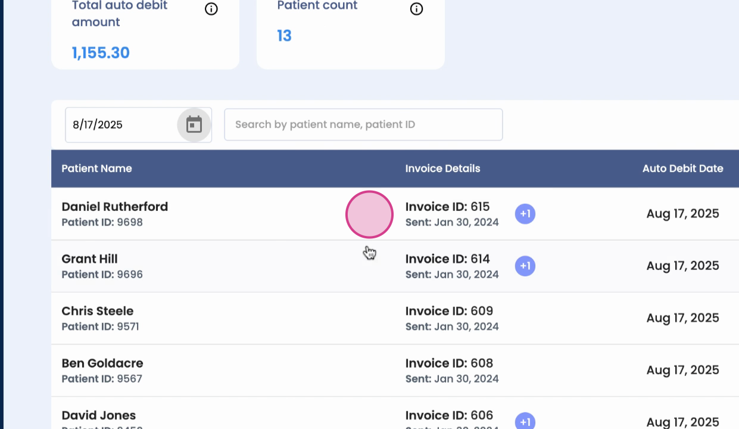Select the Invoice Details column header
This screenshot has width=739, height=429.
pos(442,169)
